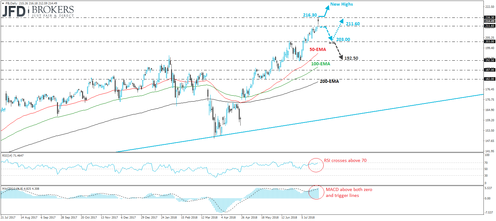Screen dimensions: 496x221
Task: Click the 211.60 blue price label
Action: click(353, 24)
